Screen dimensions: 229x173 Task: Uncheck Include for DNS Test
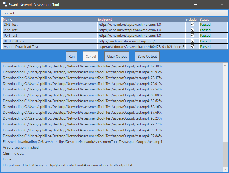[x=192, y=25]
